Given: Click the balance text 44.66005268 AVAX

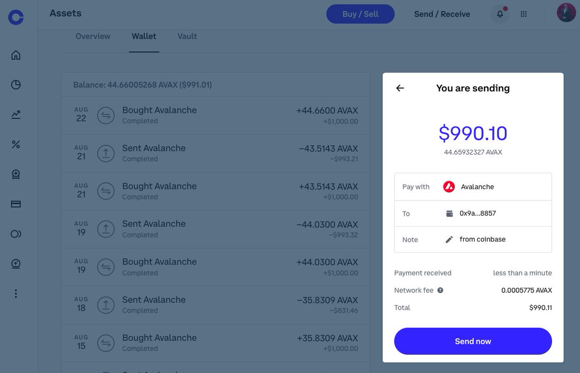Looking at the screenshot, I should [x=143, y=85].
